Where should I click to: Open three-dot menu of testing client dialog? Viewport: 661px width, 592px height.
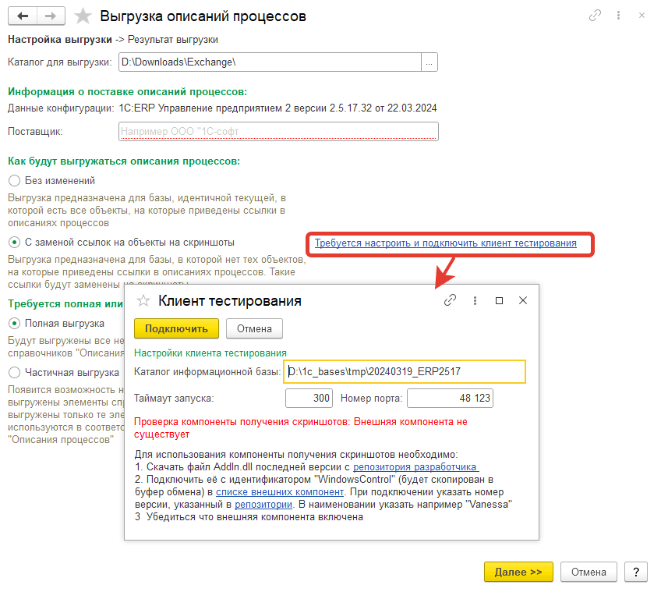(475, 300)
